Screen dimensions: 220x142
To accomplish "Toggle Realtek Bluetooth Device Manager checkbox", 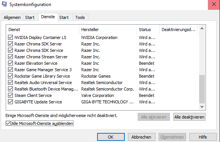I will 11,89.
